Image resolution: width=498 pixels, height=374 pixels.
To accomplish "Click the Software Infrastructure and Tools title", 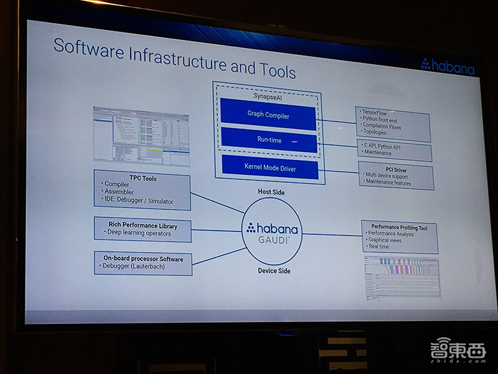I will [174, 62].
